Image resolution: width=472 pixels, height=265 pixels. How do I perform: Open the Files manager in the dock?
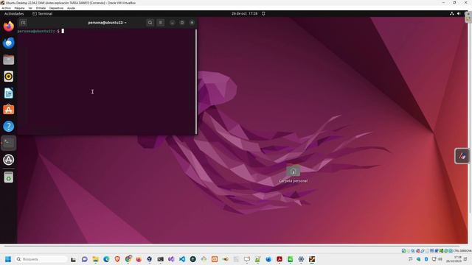pos(9,60)
